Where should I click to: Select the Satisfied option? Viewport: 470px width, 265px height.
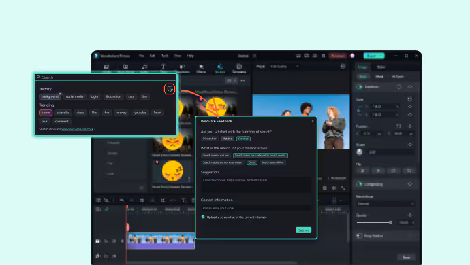(243, 139)
